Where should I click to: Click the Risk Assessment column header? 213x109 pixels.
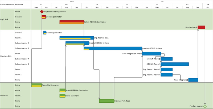pyautogui.click(x=7, y=5)
